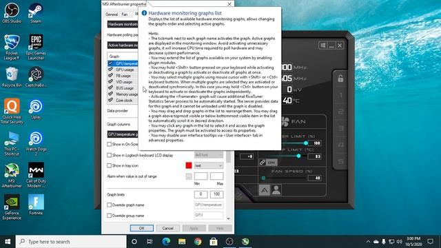441x248 pixels.
Task: Open This PC shortcut icon
Action: pos(12,143)
